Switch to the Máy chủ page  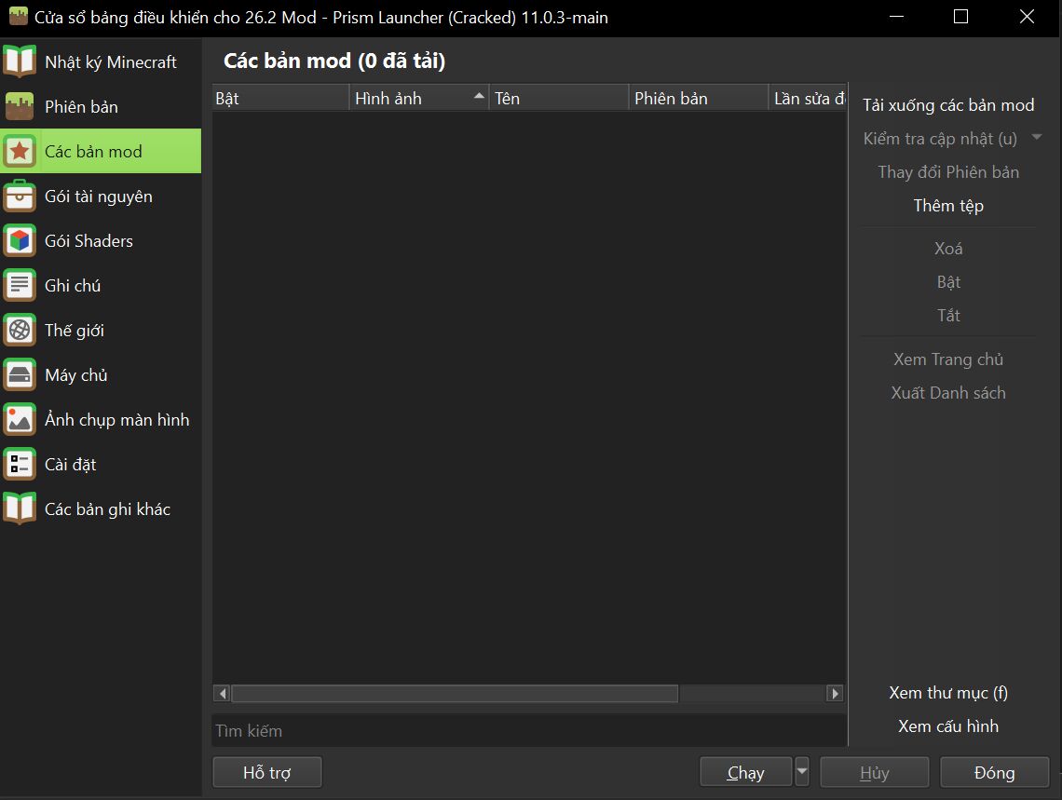pos(101,374)
